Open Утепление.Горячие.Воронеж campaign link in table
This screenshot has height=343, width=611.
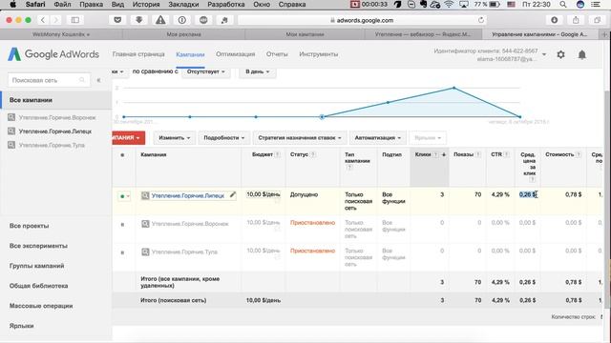click(x=190, y=224)
